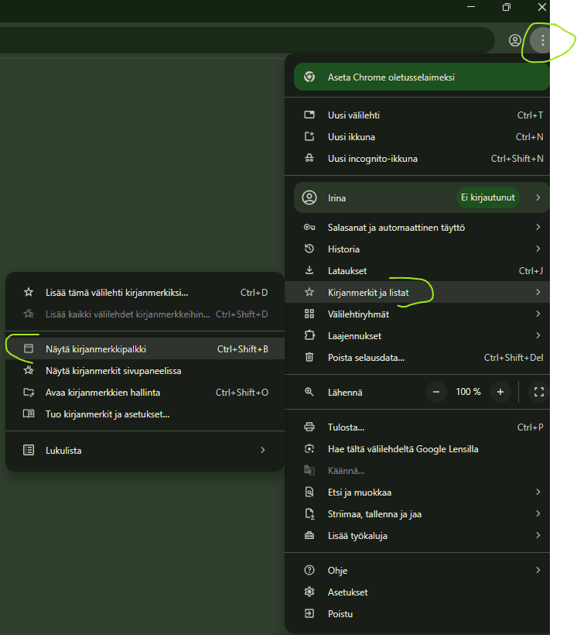Click the grid icon beside Välilehtiryhmät
This screenshot has height=635, width=577.
click(309, 314)
